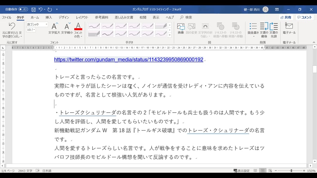Open the 箇条書き dropdown arrow
Viewport: 317px width, 178px height.
(x=254, y=37)
